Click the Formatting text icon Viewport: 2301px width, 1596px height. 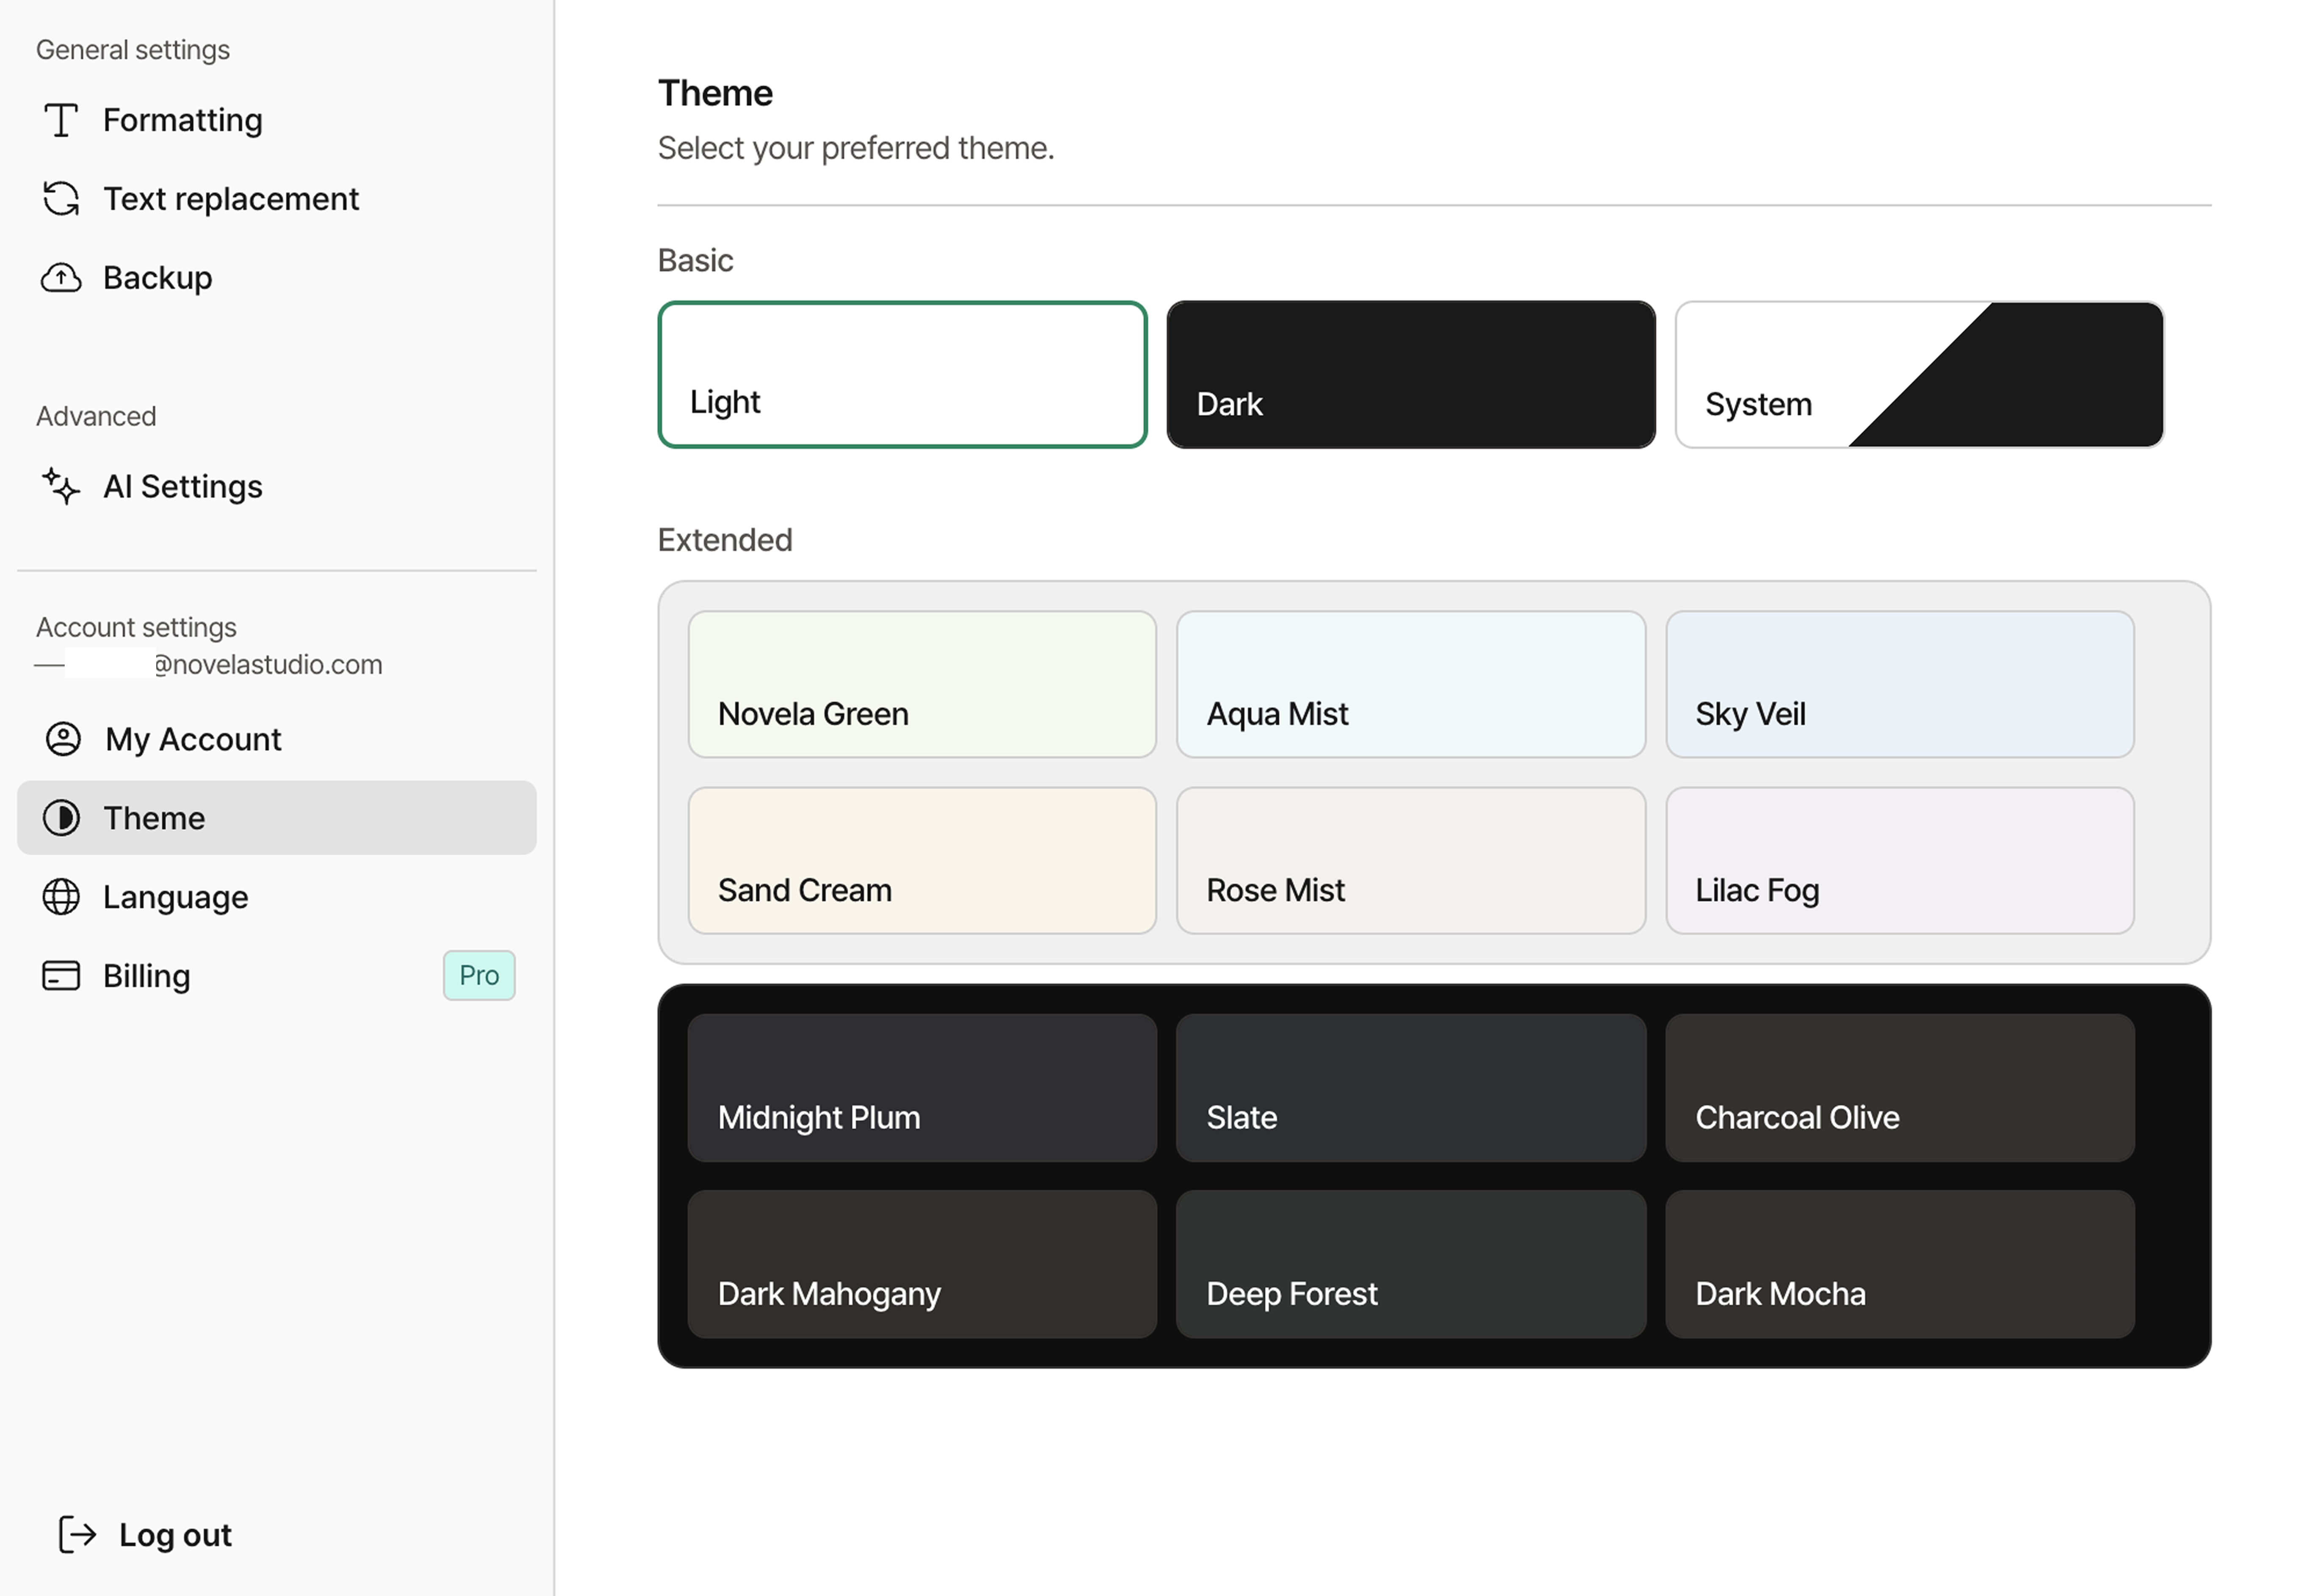61,120
